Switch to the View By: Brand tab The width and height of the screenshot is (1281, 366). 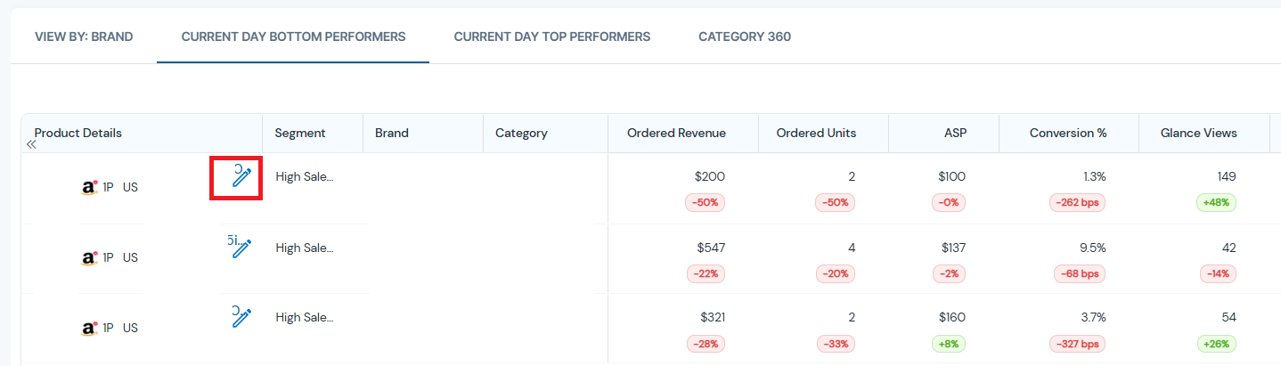[x=84, y=37]
